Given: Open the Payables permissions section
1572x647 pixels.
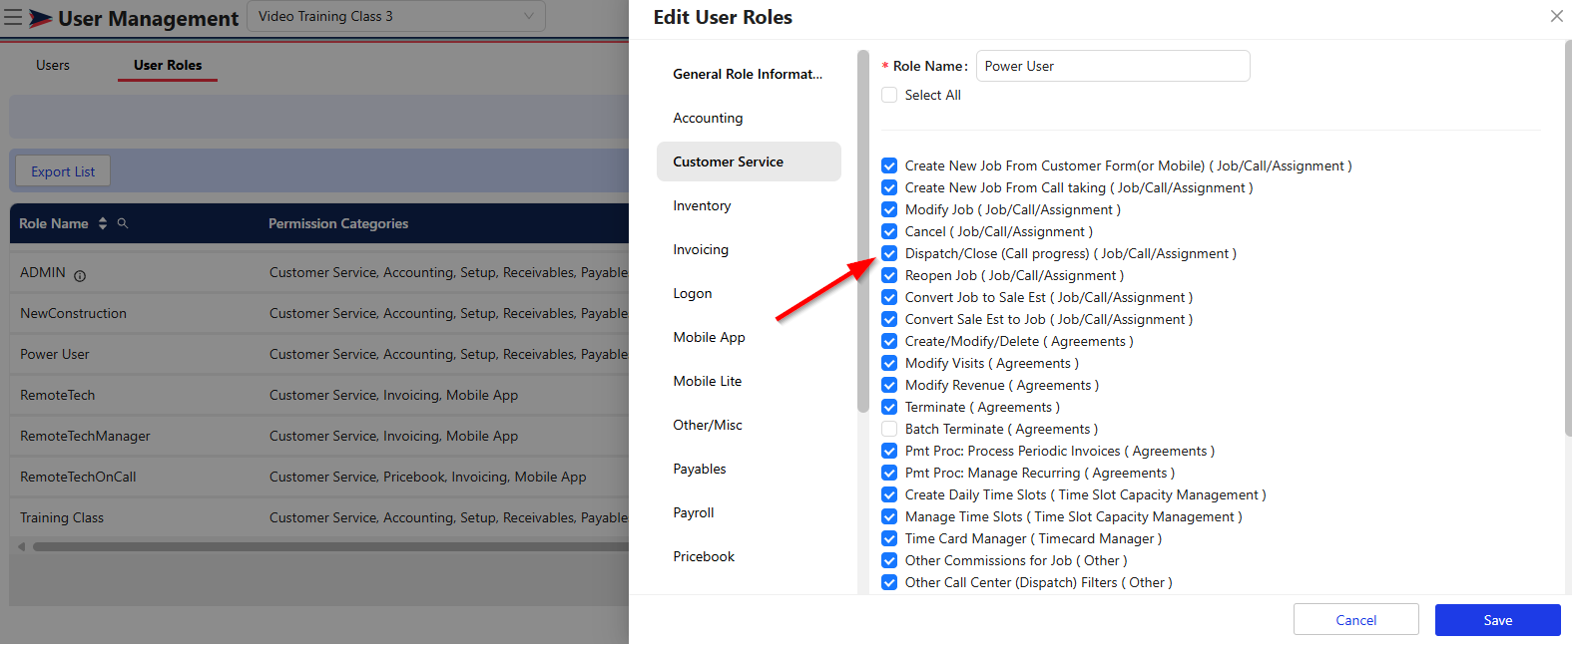Looking at the screenshot, I should (749, 469).
